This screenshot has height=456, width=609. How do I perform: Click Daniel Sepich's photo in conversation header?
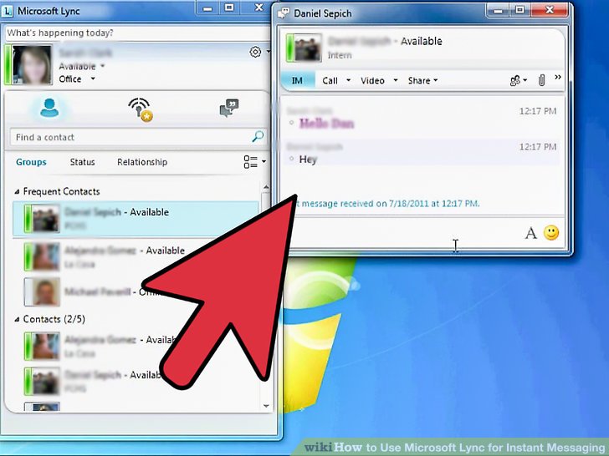coord(307,48)
